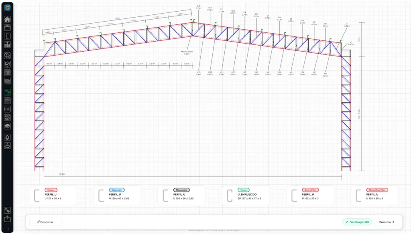This screenshot has height=234, width=411.
Task: Select the Montantes profile card
Action: pos(181,196)
